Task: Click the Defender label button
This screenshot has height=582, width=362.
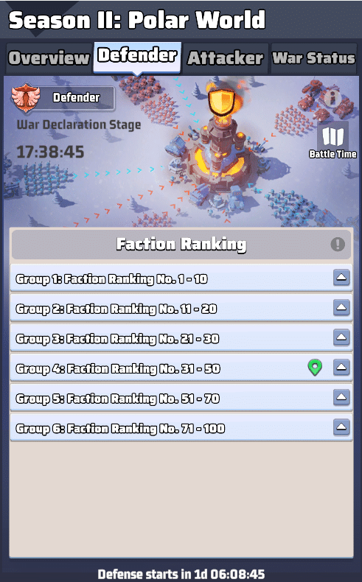Action: pyautogui.click(x=76, y=98)
